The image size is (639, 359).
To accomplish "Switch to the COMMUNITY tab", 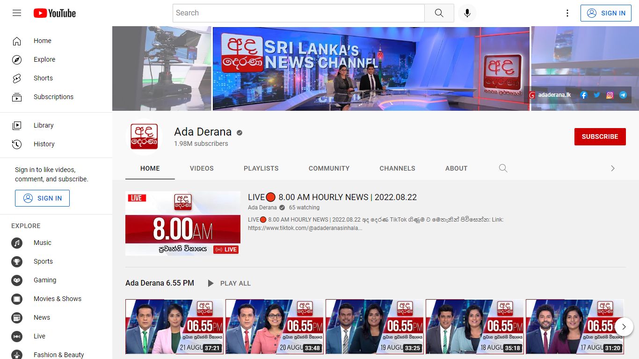I will (329, 168).
